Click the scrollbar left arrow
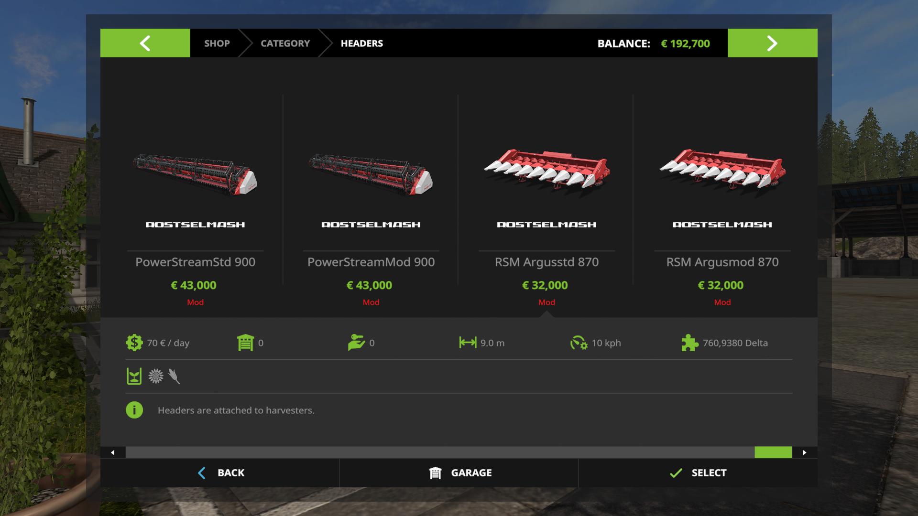Viewport: 918px width, 516px height. [113, 452]
